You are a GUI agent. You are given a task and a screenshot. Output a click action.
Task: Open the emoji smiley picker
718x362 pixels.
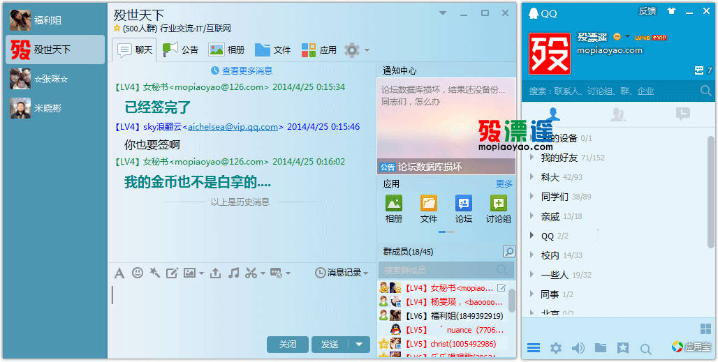(x=138, y=273)
